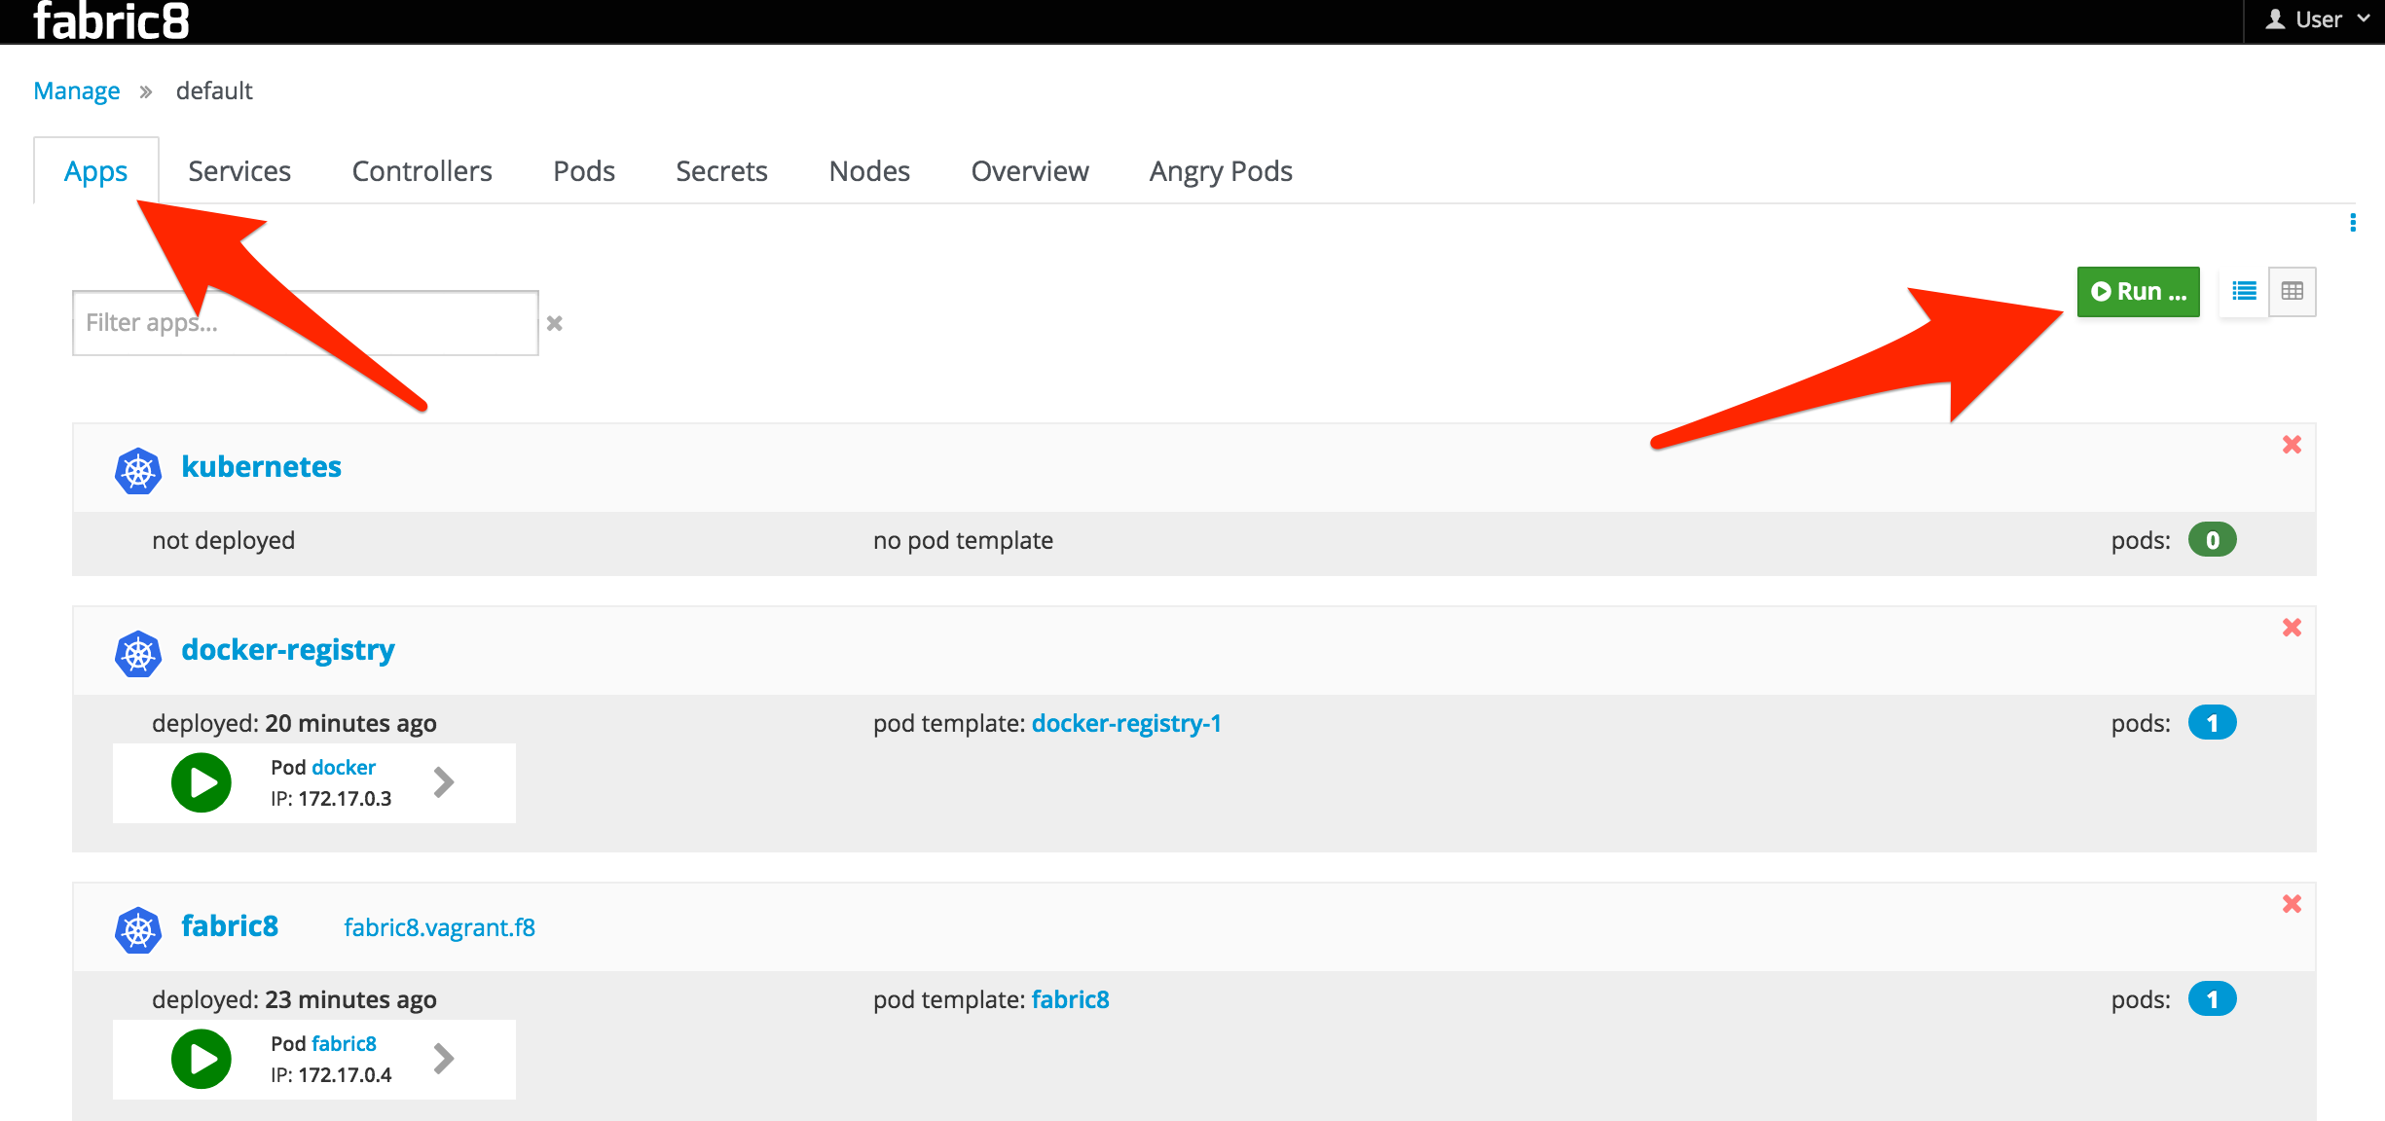The image size is (2385, 1121).
Task: Click the fabric8 app wheel icon
Action: tap(138, 930)
